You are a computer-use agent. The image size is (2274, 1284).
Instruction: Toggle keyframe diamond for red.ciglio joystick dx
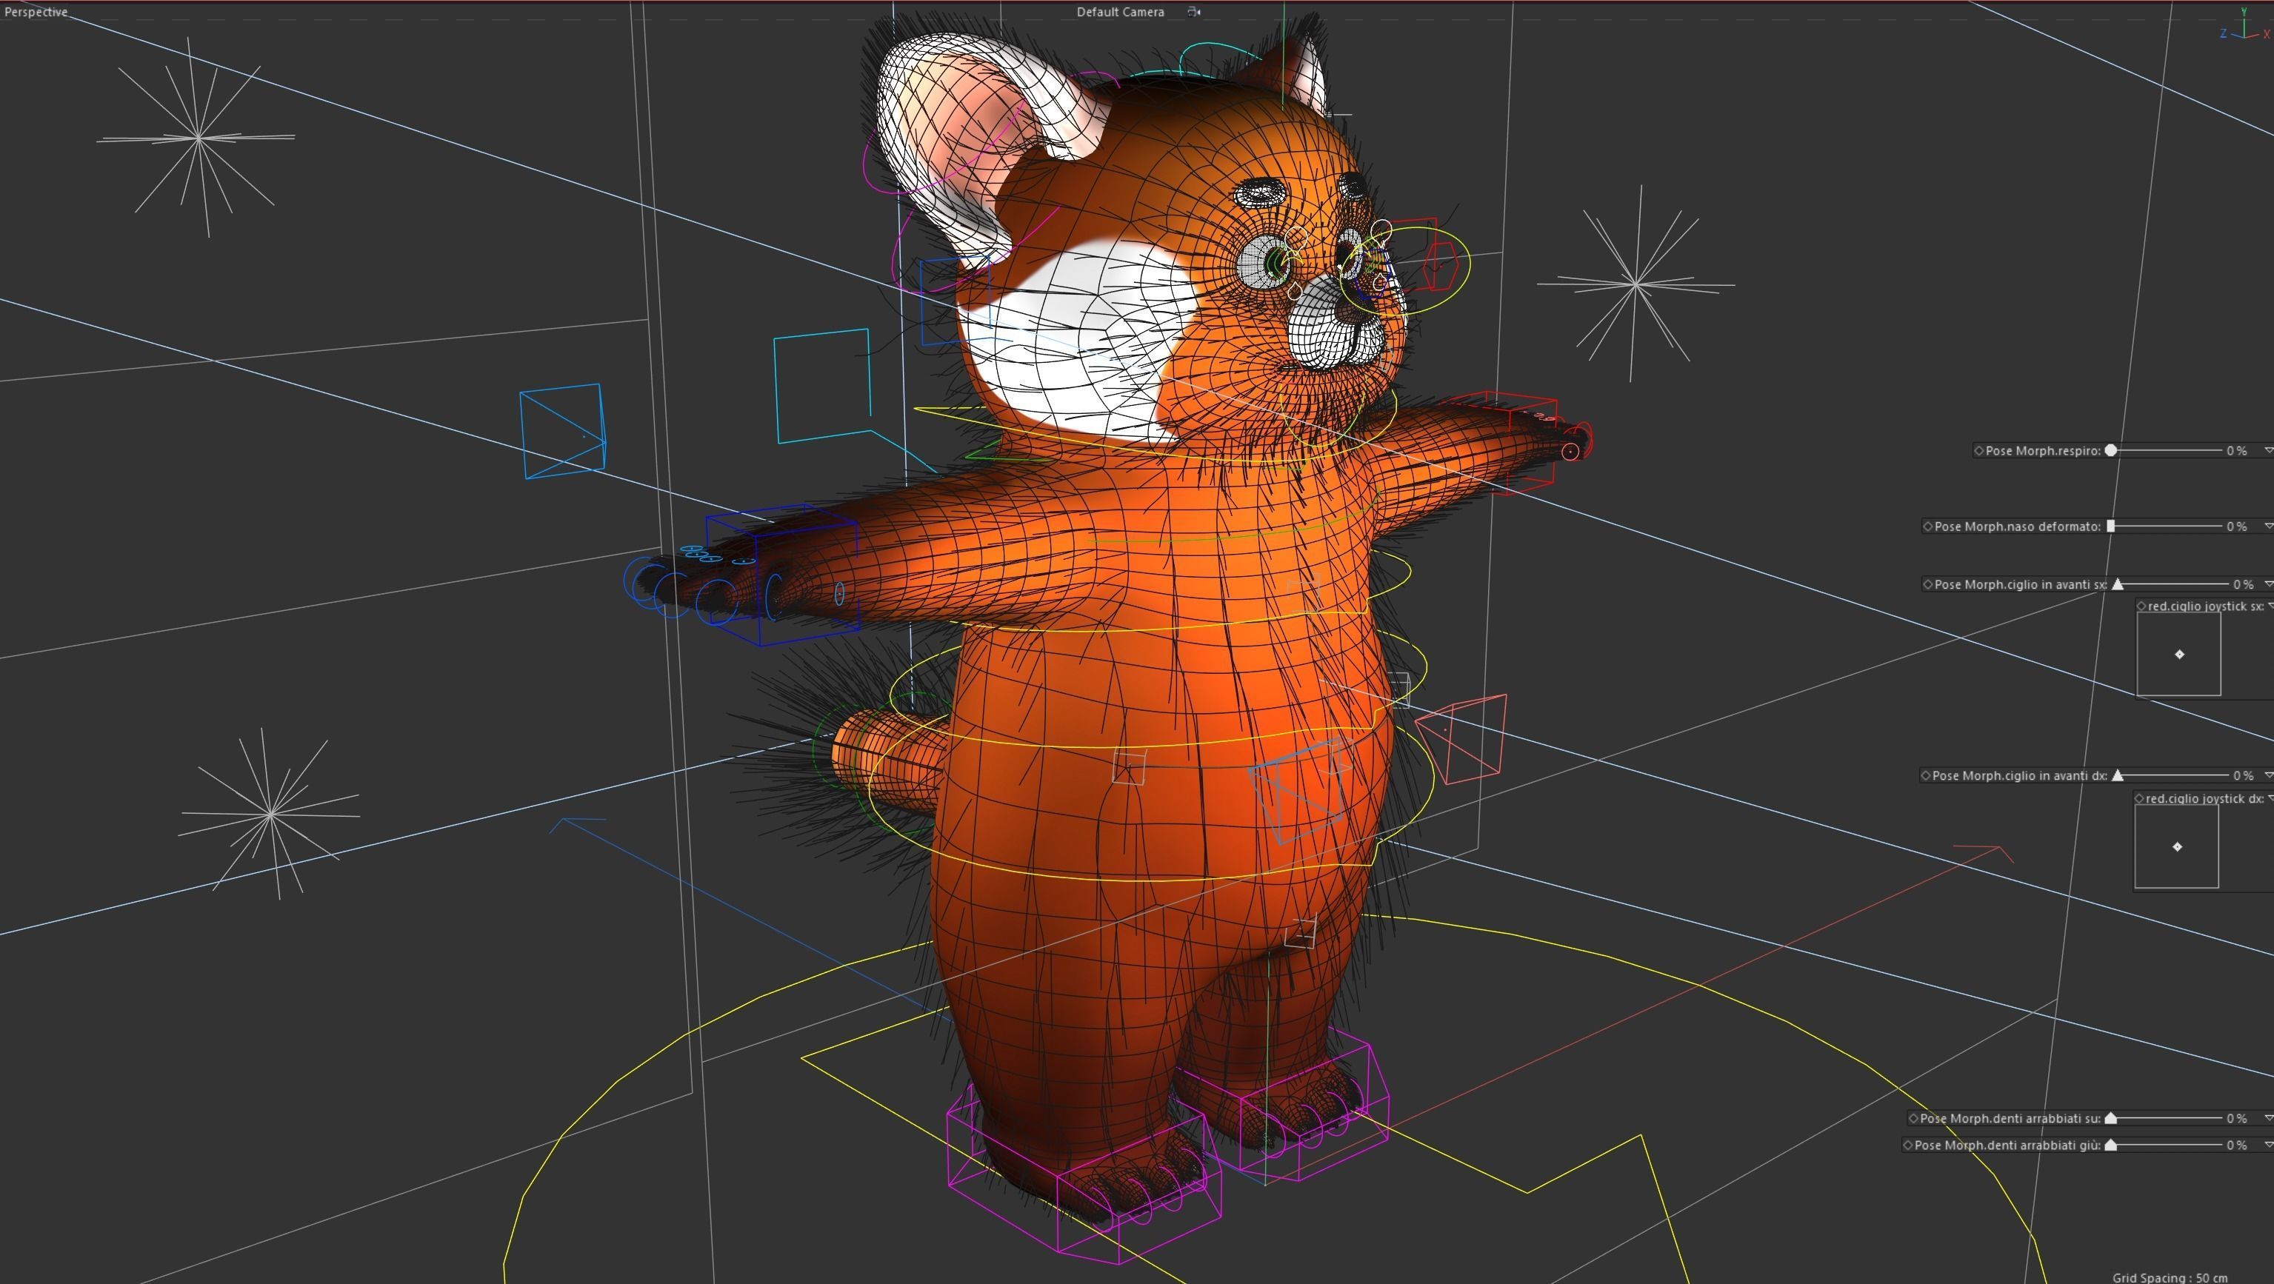[x=2140, y=799]
